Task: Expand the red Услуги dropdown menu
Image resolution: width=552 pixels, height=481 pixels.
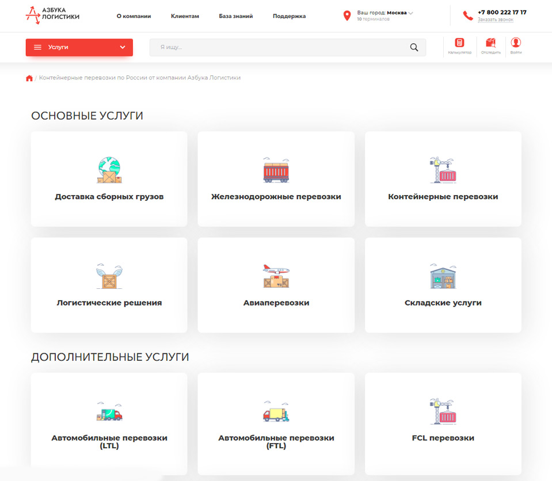Action: [79, 47]
